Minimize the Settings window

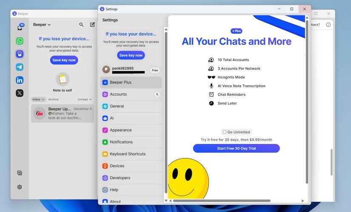click(279, 9)
